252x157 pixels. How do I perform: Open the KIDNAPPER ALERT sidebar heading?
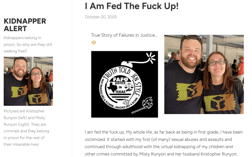click(x=25, y=25)
